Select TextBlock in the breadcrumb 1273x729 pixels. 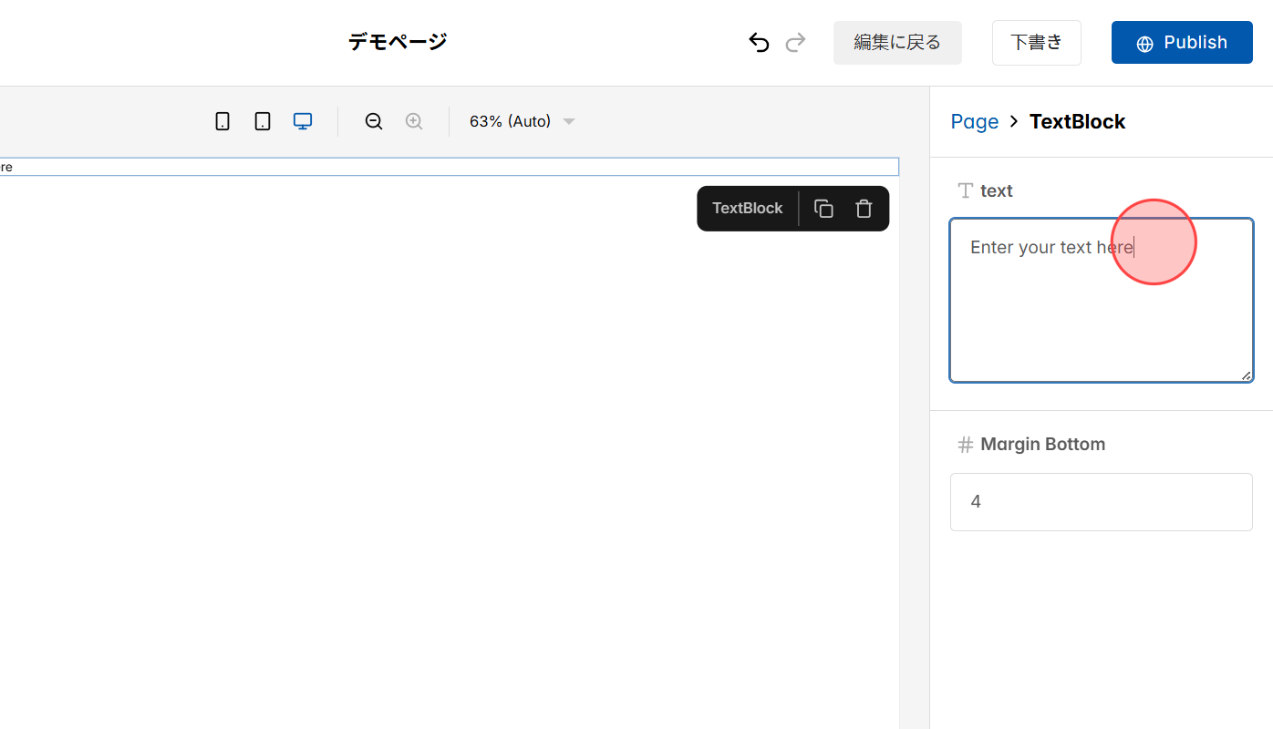pyautogui.click(x=1077, y=121)
